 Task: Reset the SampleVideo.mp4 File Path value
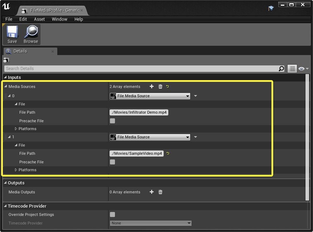(168, 153)
